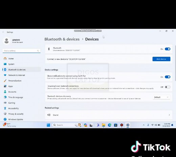Go back with the Settings back arrow
The image size is (176, 157).
[x=3, y=32]
